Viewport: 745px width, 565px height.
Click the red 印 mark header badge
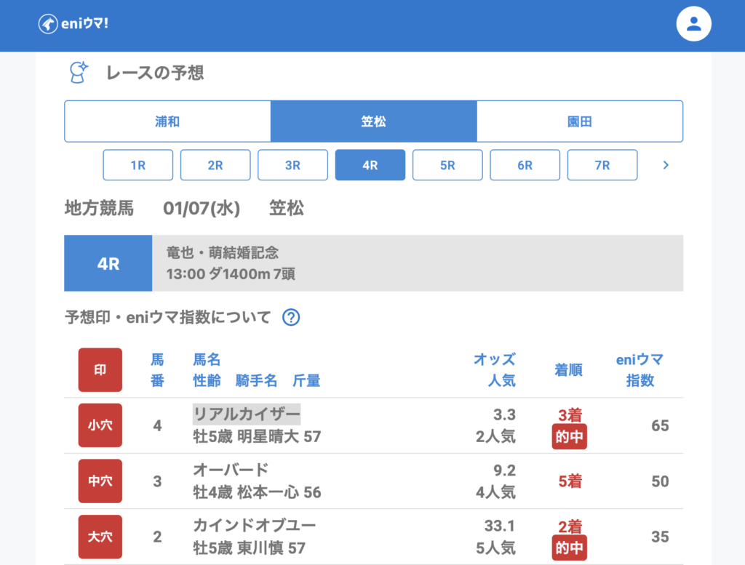(100, 370)
